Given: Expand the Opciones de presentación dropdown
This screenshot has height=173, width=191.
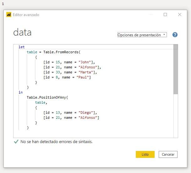Looking at the screenshot, I should [x=142, y=35].
